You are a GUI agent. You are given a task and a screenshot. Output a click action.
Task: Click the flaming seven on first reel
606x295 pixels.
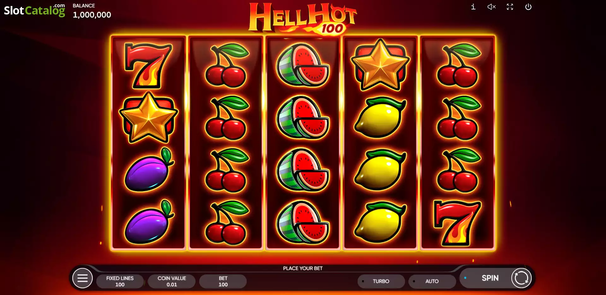tap(148, 65)
